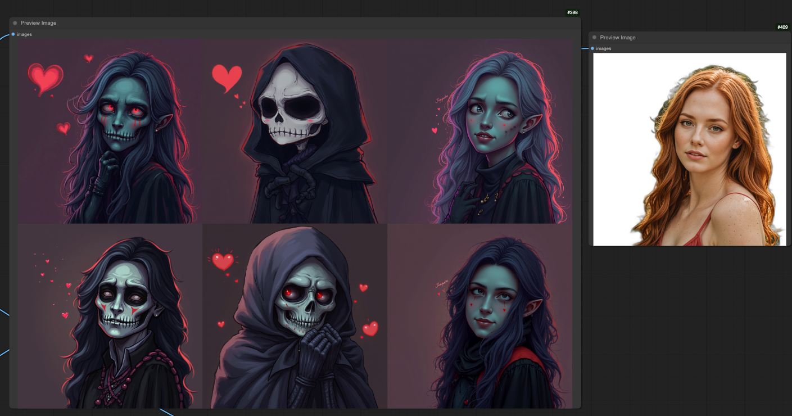Select the smiling dark-haired teal elf thumbnail
792x416 pixels.
(x=479, y=316)
